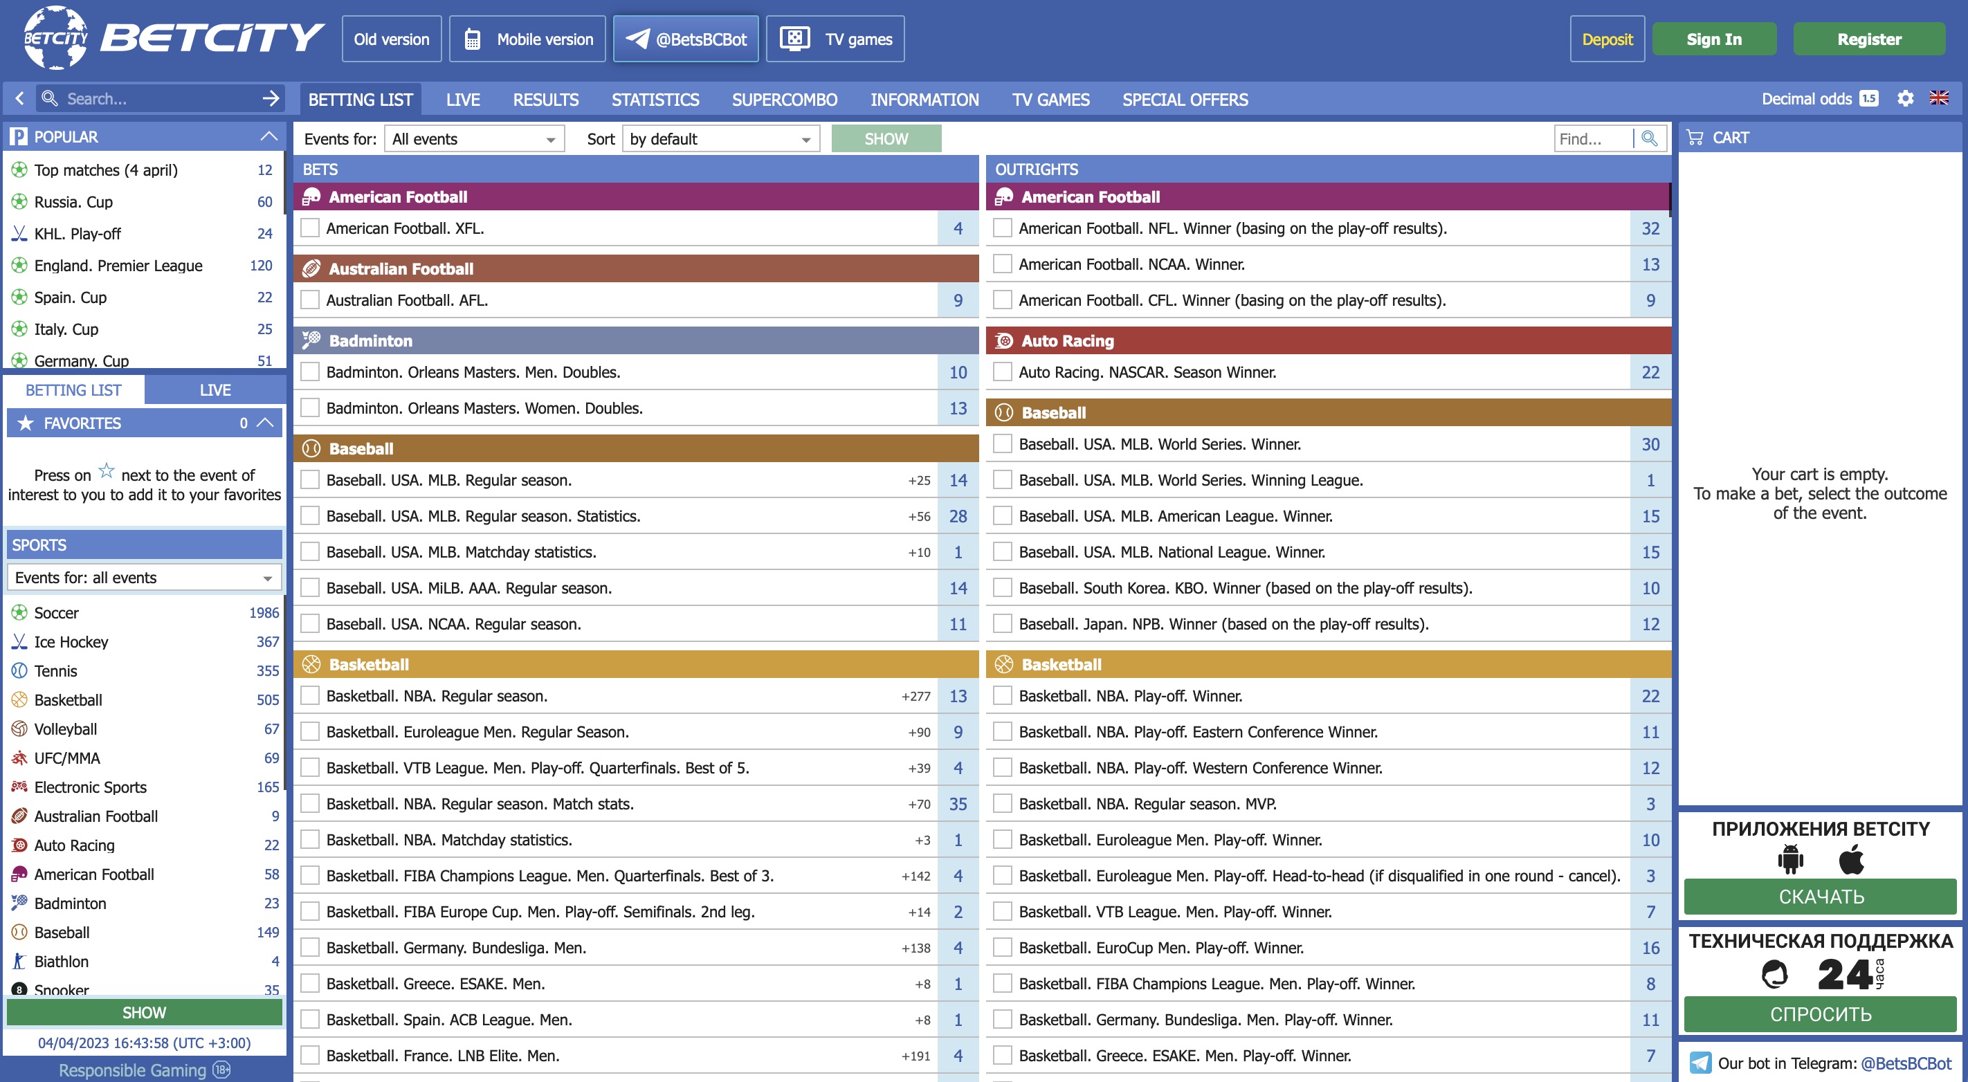Click in the Find... input field
Viewport: 1968px width, 1082px height.
coord(1594,138)
